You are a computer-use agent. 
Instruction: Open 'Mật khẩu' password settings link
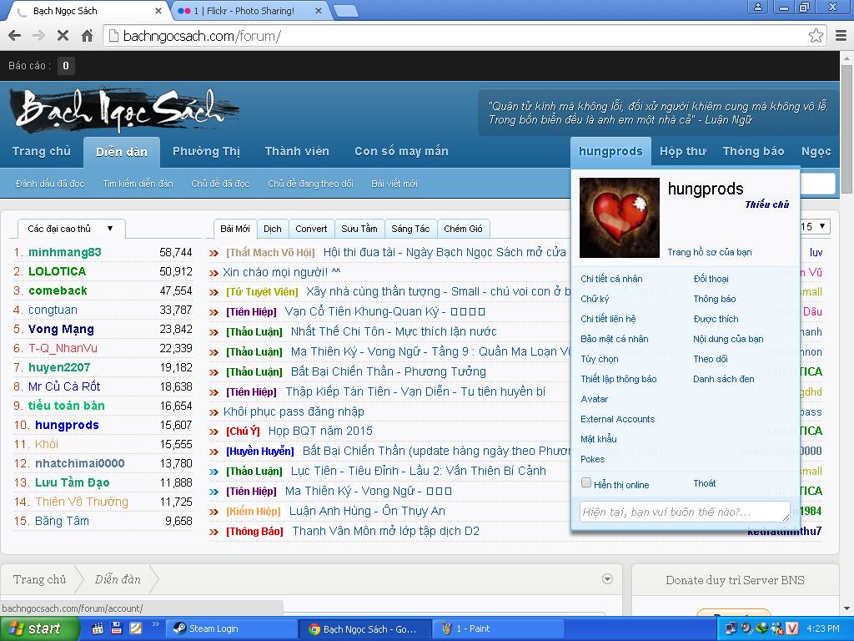(x=599, y=439)
